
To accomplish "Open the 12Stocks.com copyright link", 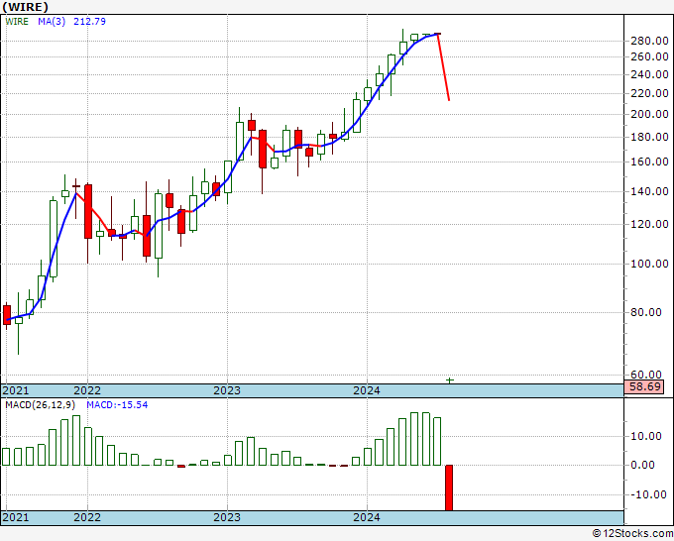I will (632, 534).
